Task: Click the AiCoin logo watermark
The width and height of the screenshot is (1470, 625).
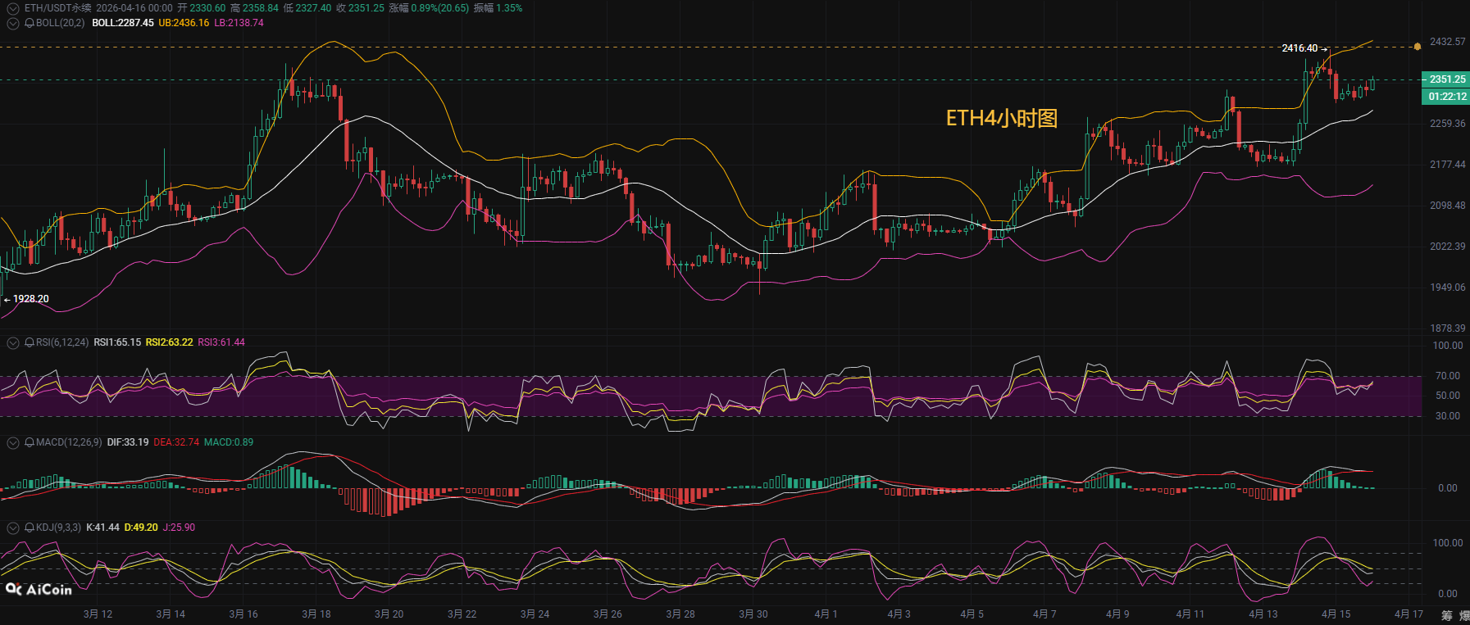Action: point(39,589)
